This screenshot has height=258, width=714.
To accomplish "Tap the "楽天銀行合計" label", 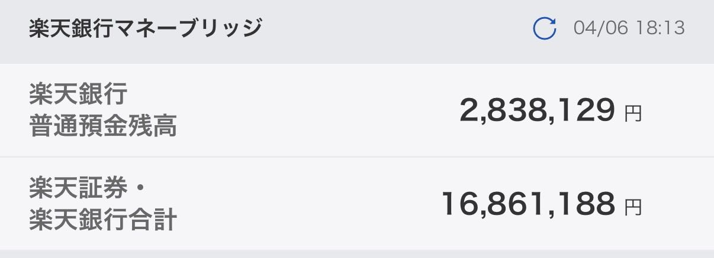I will click(103, 221).
